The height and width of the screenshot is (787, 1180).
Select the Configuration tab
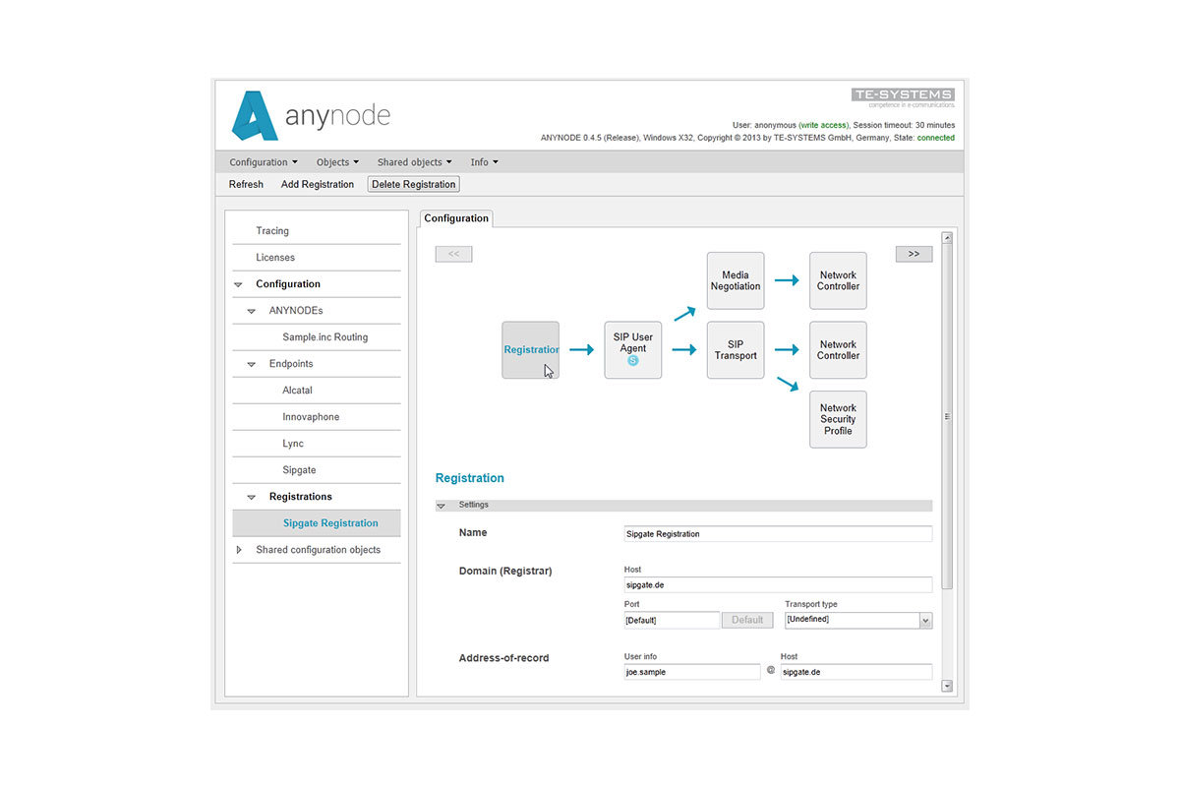click(456, 218)
